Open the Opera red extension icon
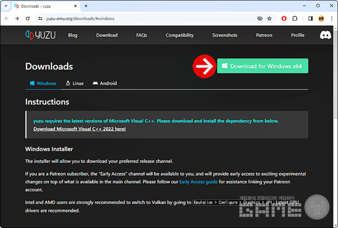Image resolution: width=338 pixels, height=228 pixels. tap(284, 19)
